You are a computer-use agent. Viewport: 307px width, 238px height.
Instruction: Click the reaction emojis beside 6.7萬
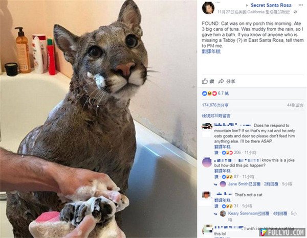(x=209, y=93)
